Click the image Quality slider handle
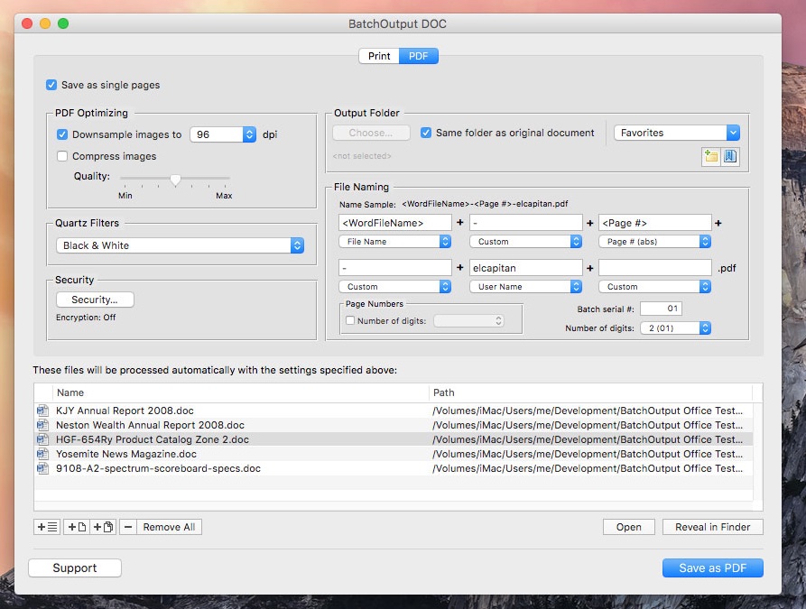 click(x=175, y=179)
